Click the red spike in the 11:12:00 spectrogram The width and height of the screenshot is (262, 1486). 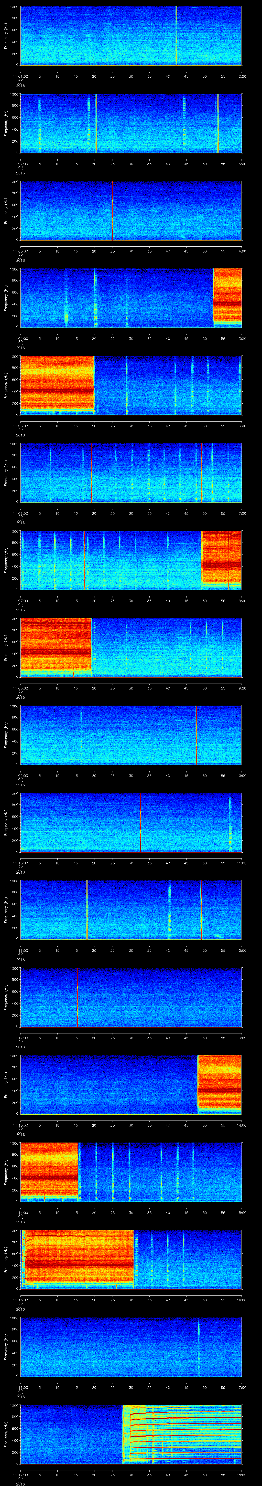click(77, 997)
